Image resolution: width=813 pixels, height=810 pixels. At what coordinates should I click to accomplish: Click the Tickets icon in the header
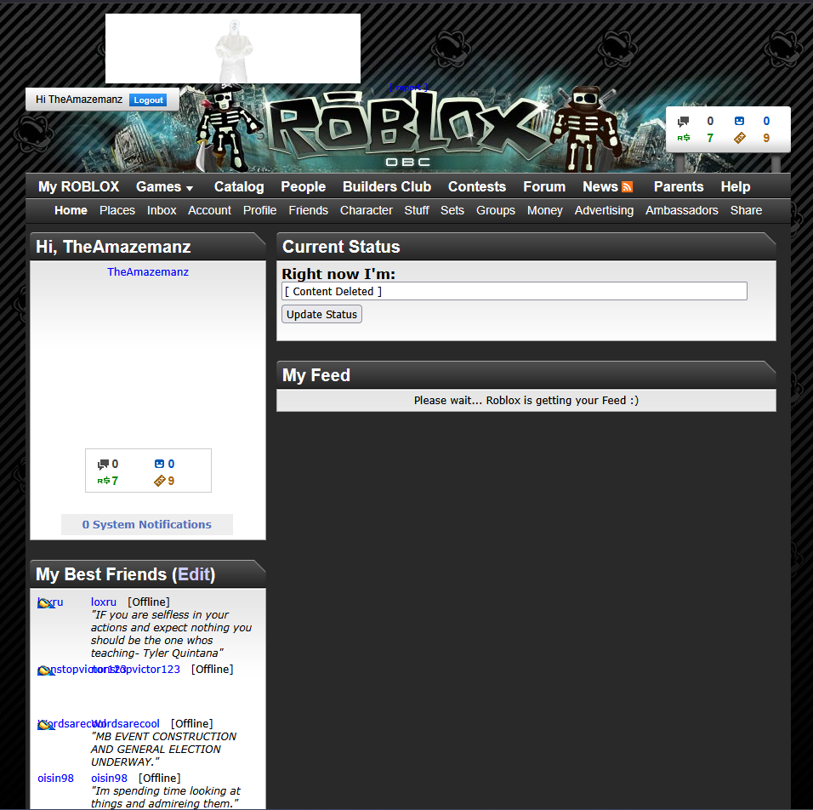tap(739, 138)
